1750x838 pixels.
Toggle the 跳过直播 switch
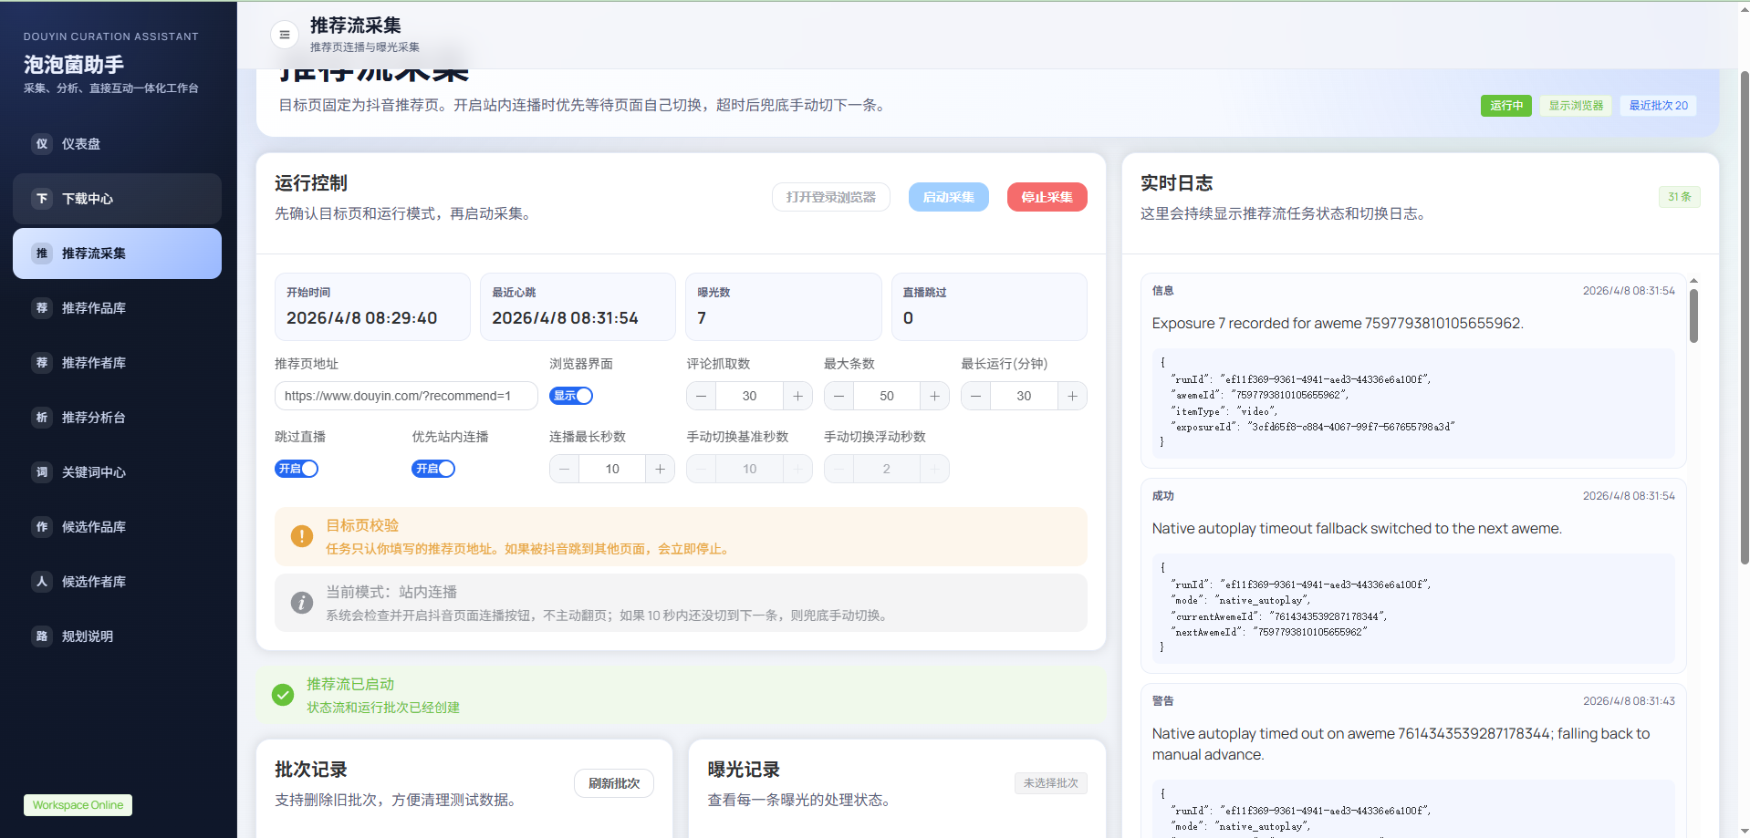point(297,469)
